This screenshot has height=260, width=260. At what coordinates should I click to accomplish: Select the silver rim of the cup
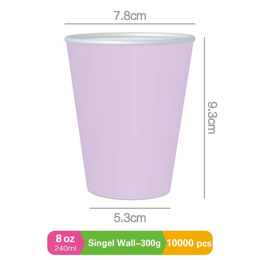(68, 40)
